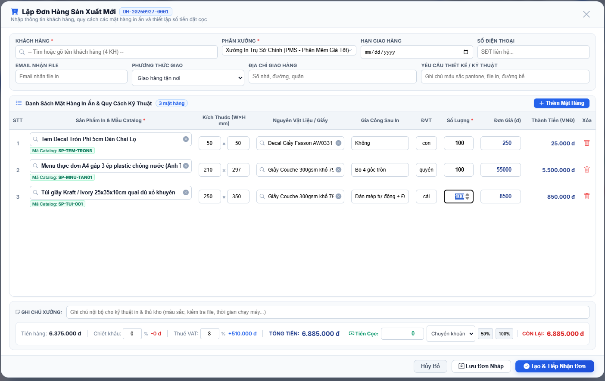Clear Giấy Couche material in row 3

pos(339,197)
